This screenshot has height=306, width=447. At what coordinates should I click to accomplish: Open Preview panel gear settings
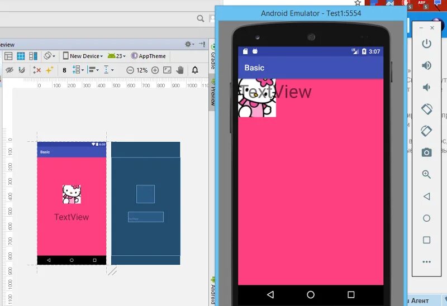coord(189,44)
